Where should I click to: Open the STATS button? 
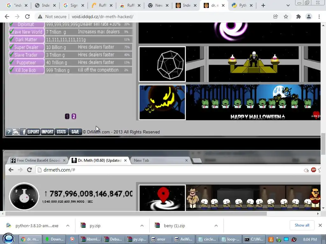coord(61,132)
